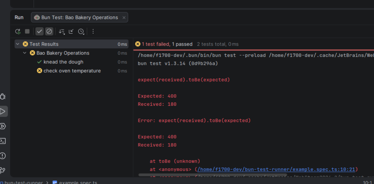Stop the running test process
The height and width of the screenshot is (184, 374).
click(x=27, y=31)
